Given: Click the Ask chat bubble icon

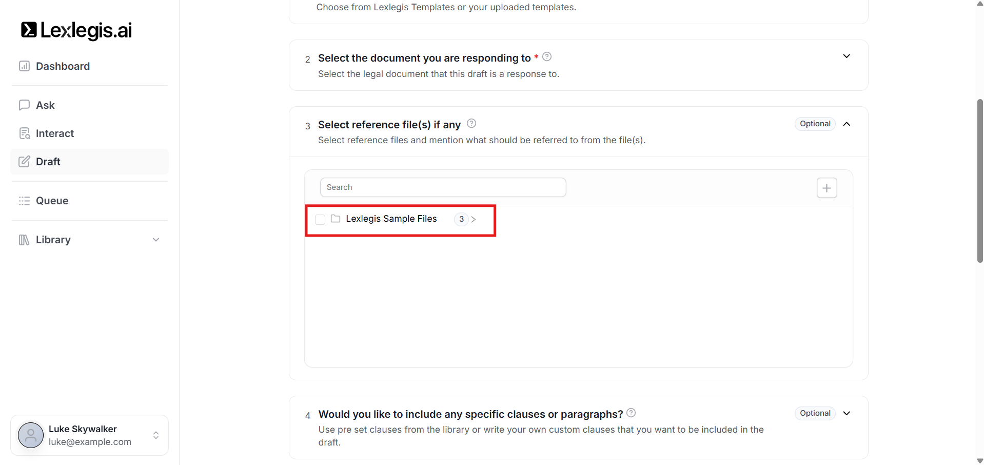Looking at the screenshot, I should [x=24, y=105].
